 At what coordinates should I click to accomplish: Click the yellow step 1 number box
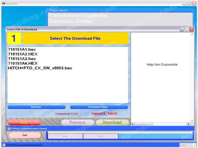14,38
